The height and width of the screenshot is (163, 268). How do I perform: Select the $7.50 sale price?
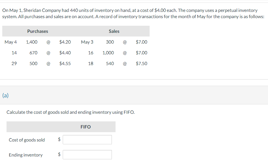(x=141, y=64)
